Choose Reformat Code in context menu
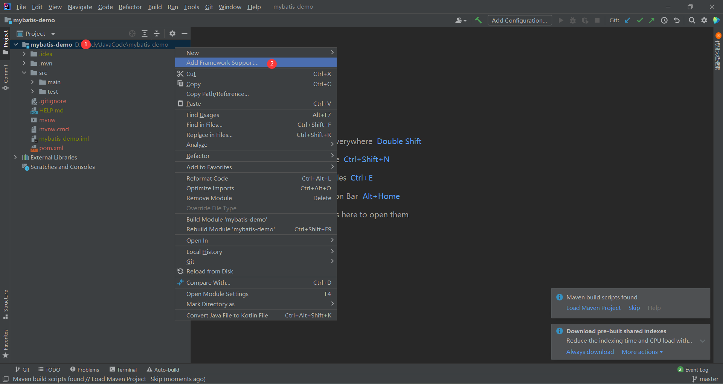The width and height of the screenshot is (723, 384). (256, 178)
